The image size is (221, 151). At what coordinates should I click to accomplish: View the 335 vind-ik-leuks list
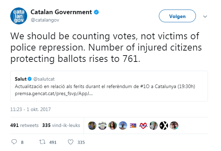pyautogui.click(x=61, y=125)
